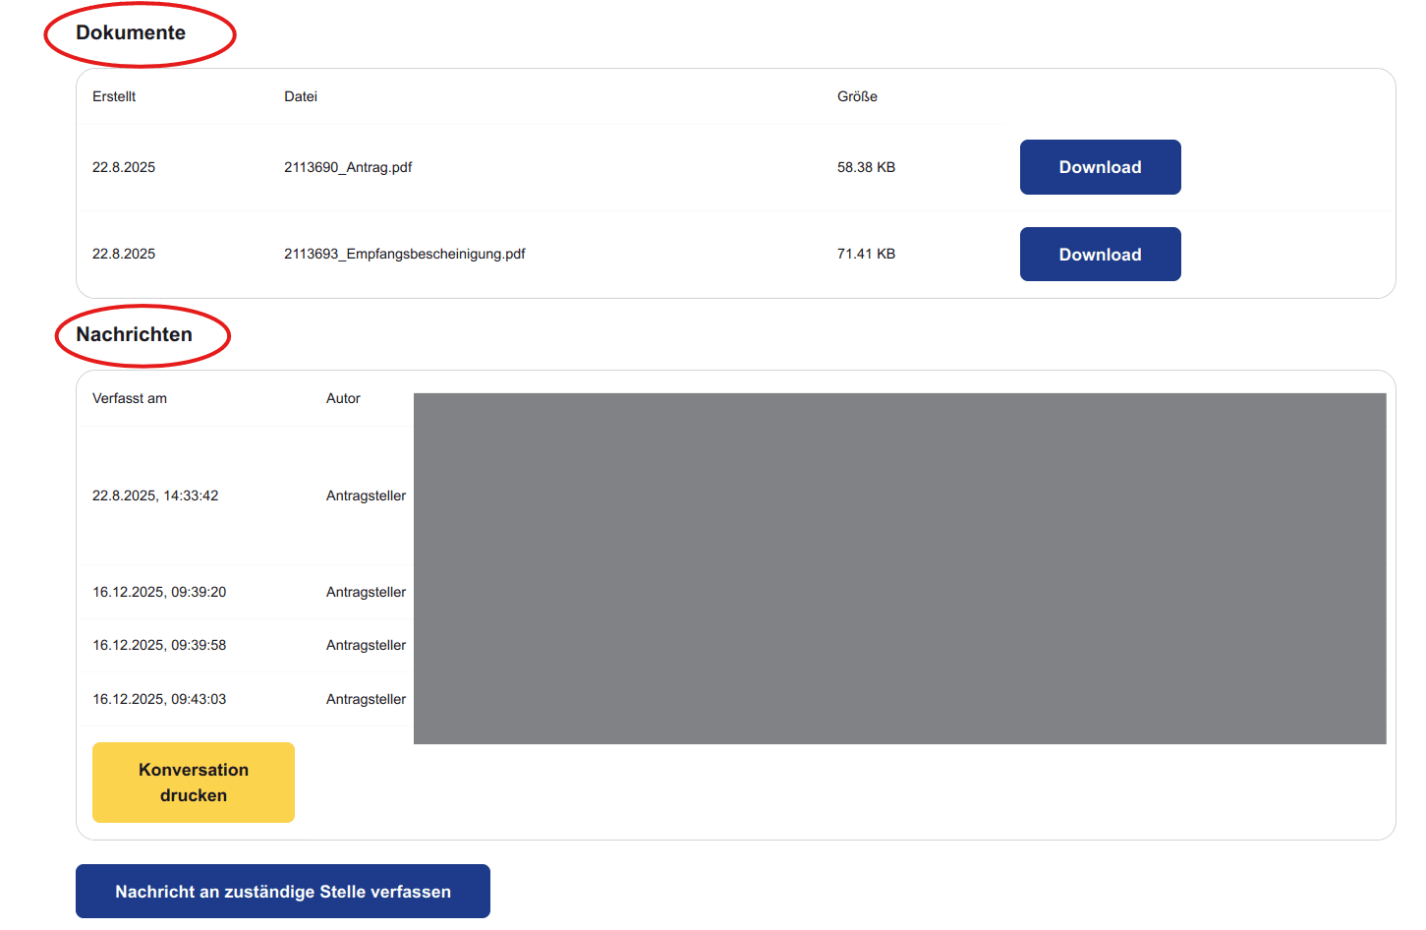
Task: Click the Größe column header
Action: 857,96
